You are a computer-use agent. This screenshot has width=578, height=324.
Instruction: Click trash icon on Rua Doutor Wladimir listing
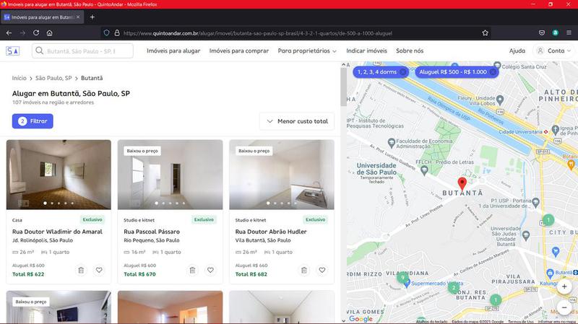[x=81, y=270]
